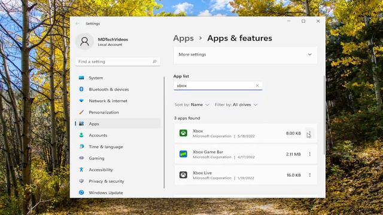The height and width of the screenshot is (215, 383).
Task: Click the Bluetooth & devices icon
Action: (81, 89)
